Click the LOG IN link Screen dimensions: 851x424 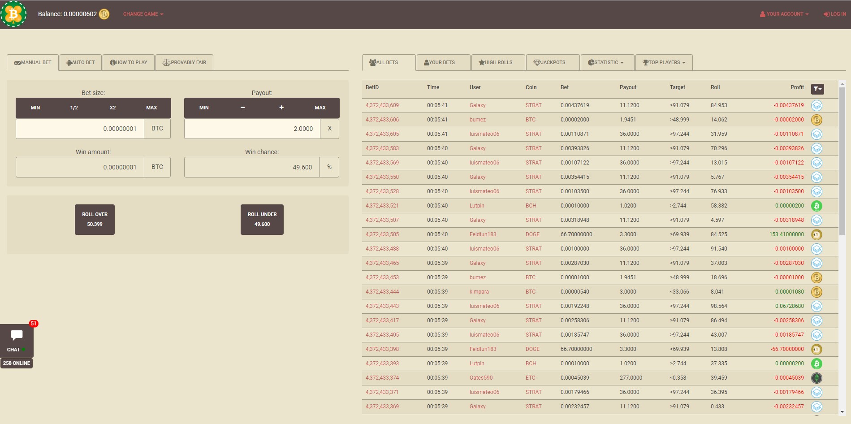tap(835, 14)
